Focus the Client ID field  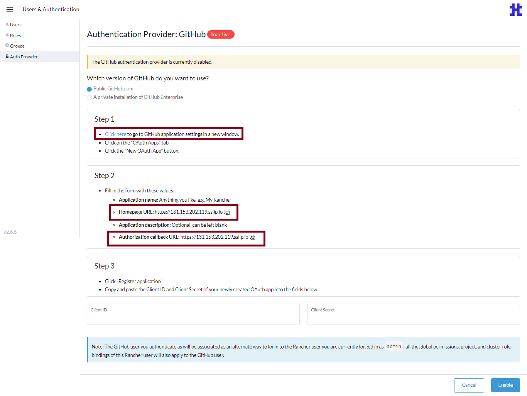[193, 314]
